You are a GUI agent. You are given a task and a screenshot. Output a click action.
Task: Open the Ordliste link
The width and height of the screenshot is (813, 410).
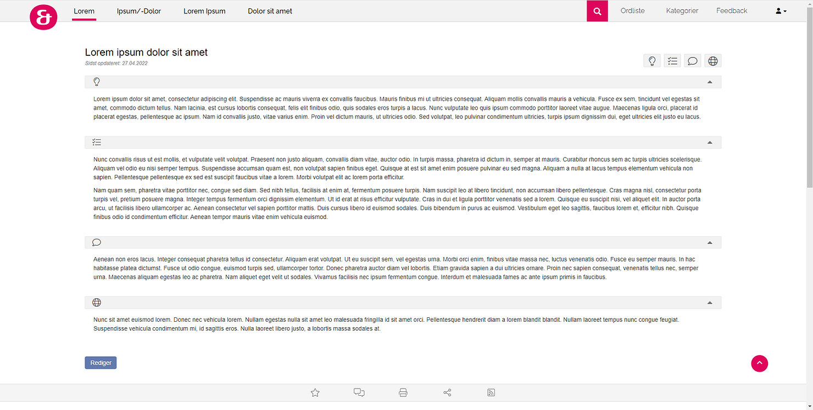tap(632, 10)
